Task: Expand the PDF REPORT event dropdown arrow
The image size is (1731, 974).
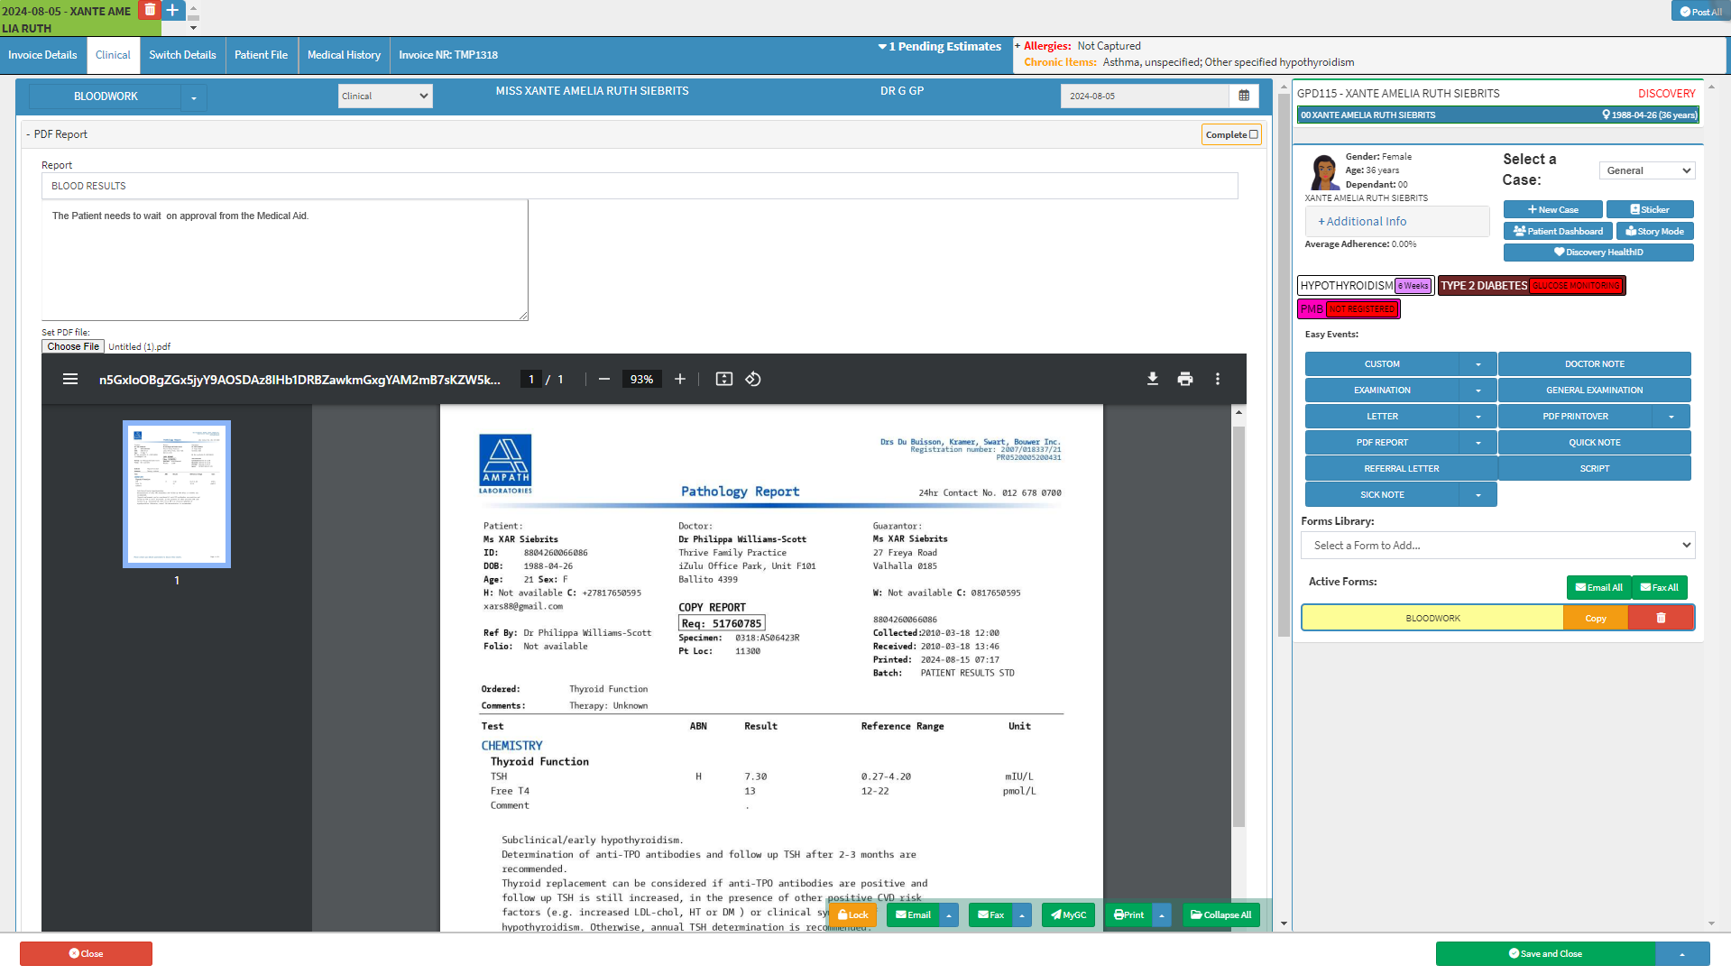Action: (x=1478, y=443)
